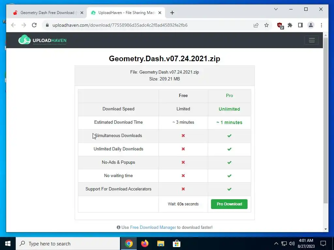Click Simultaneous Downloads row label
This screenshot has height=250, width=334.
pyautogui.click(x=118, y=136)
